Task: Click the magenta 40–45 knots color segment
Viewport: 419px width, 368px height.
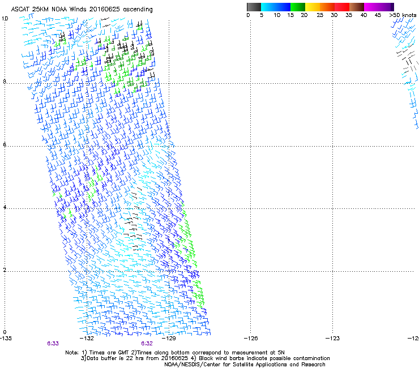Action: click(371, 7)
